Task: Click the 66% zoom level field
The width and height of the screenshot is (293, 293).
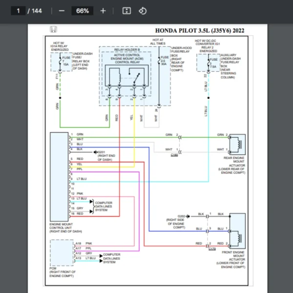Action: point(82,11)
